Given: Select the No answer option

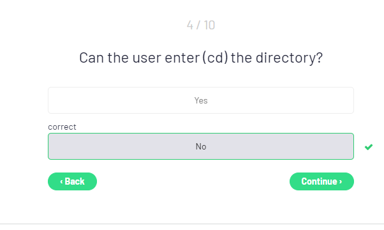Looking at the screenshot, I should 201,146.
